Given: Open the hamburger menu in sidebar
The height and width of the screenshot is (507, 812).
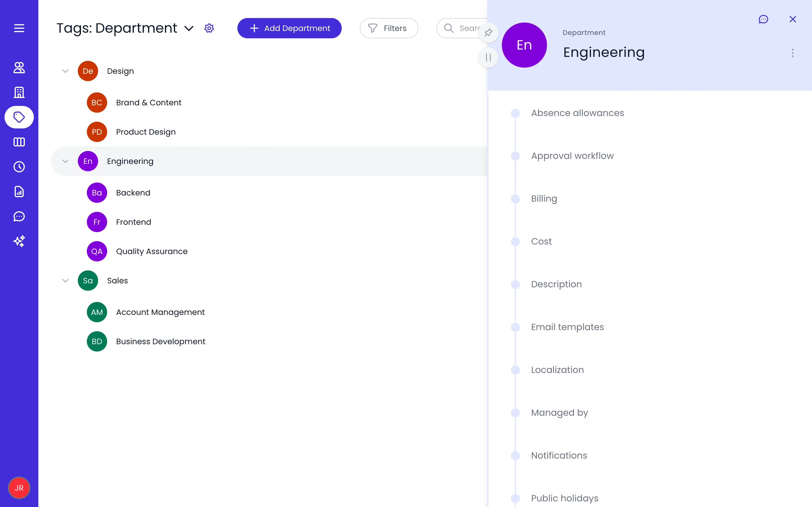Looking at the screenshot, I should 19,28.
